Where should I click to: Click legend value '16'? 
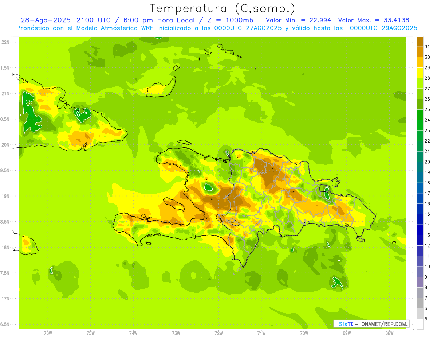(x=427, y=204)
